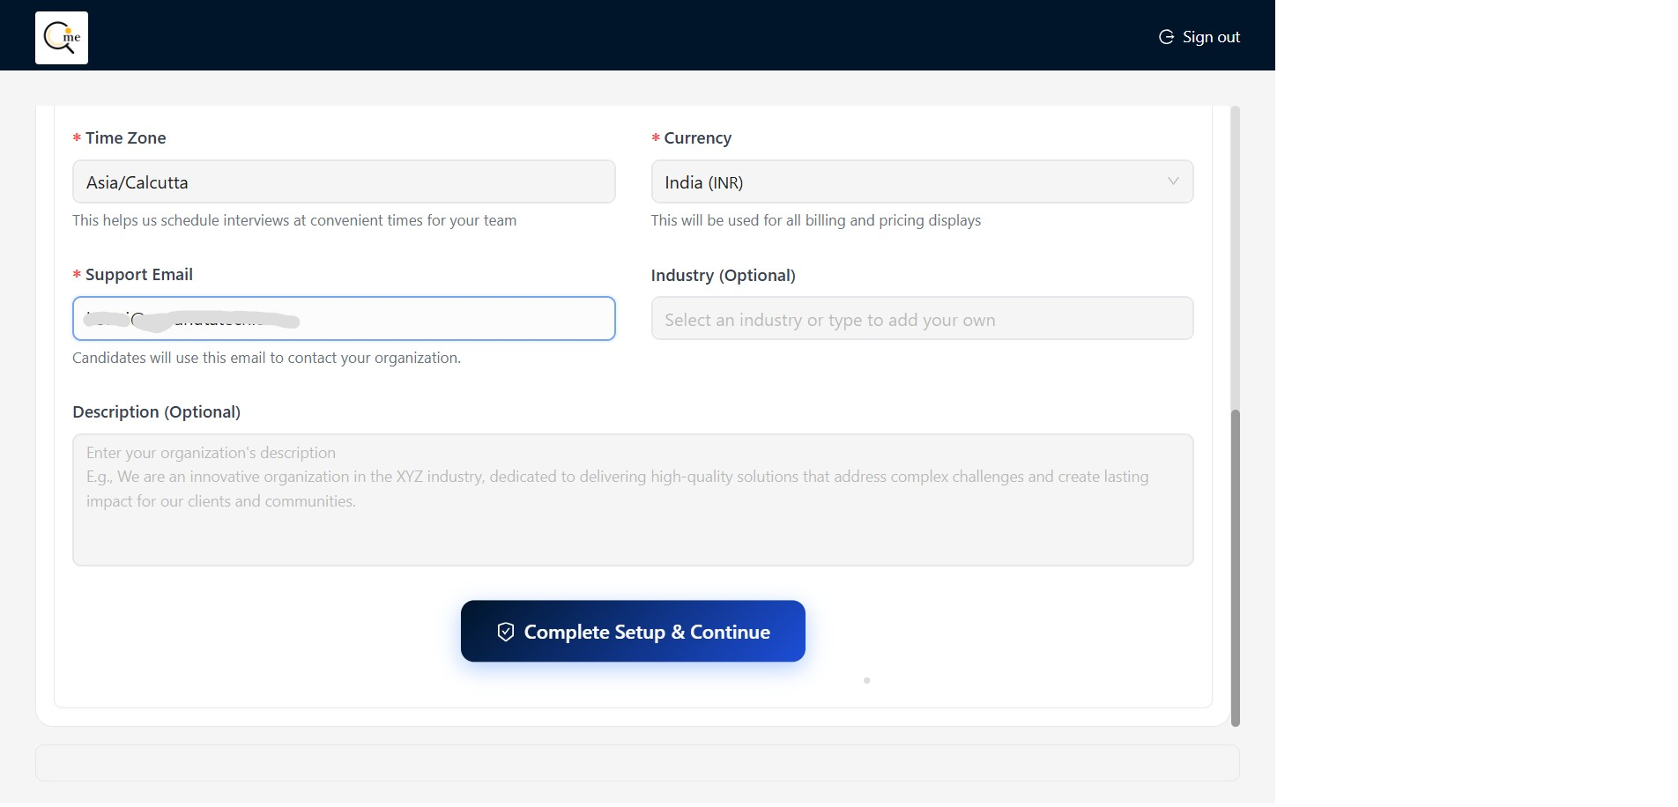Click the Sign out arrow icon

click(1166, 37)
